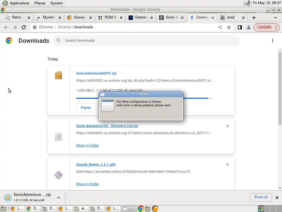282x212 pixels.
Task: Click the Smash_Remix z64 file icon
Action: (58, 175)
